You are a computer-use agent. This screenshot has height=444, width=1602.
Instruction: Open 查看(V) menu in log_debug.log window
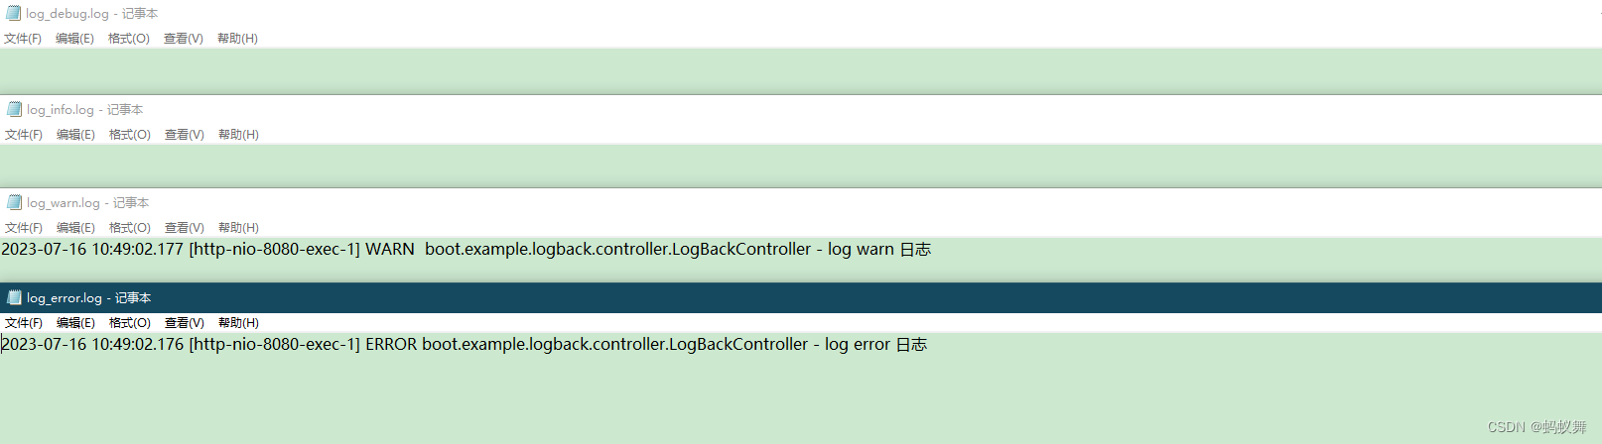tap(184, 39)
